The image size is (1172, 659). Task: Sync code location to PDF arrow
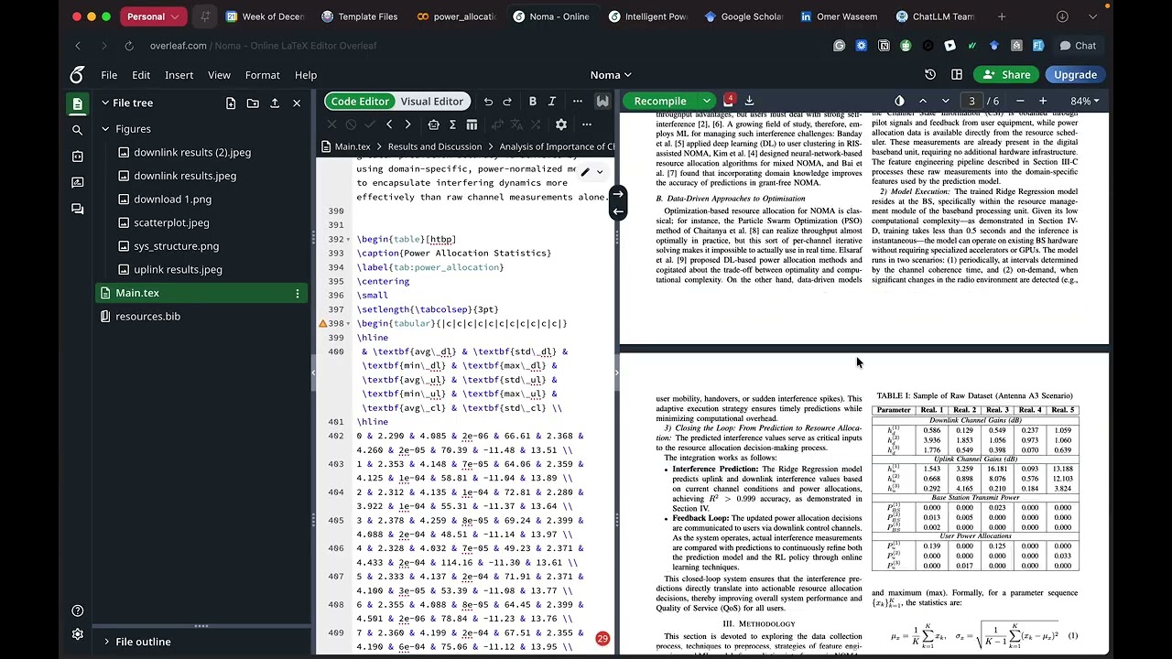[x=618, y=194]
